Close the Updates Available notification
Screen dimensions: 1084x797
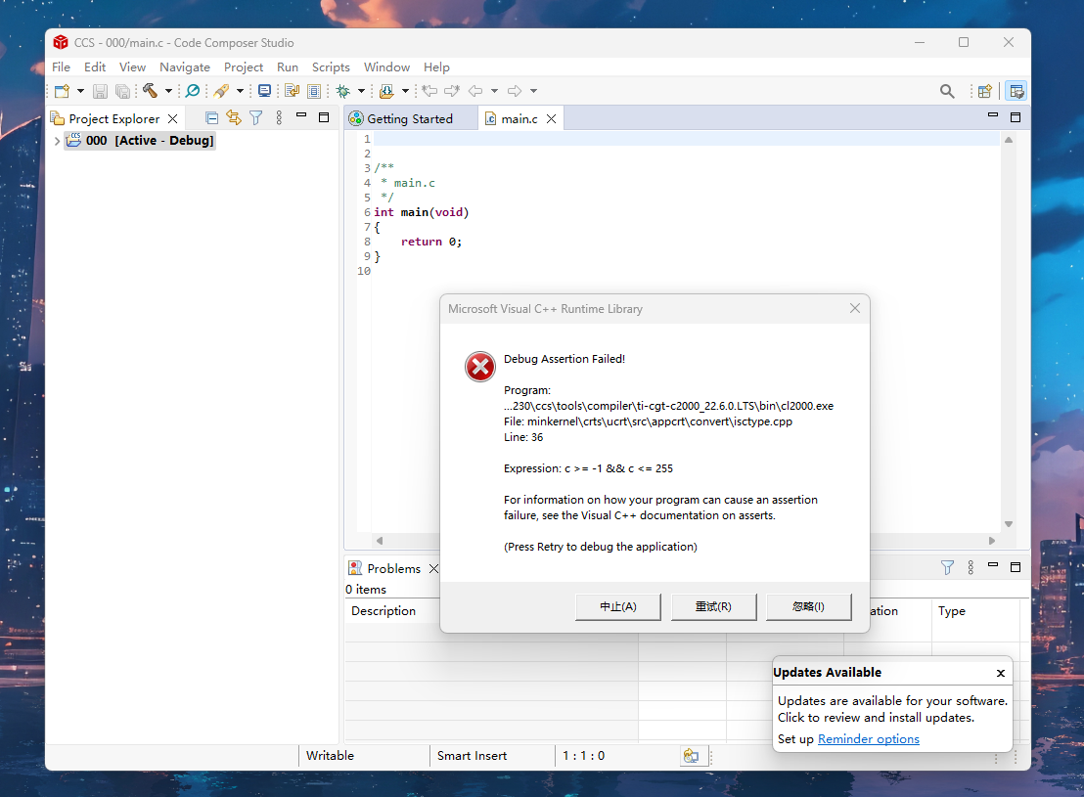point(1000,673)
